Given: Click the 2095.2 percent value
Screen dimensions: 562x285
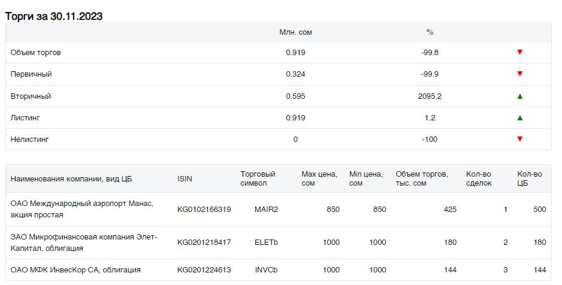Looking at the screenshot, I should (x=430, y=96).
